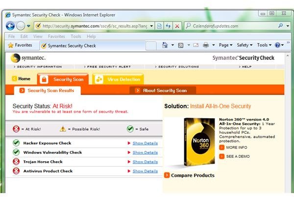Click the Calendarofupdates.com search box
Viewport: 294px width, 197px height.
(231, 26)
